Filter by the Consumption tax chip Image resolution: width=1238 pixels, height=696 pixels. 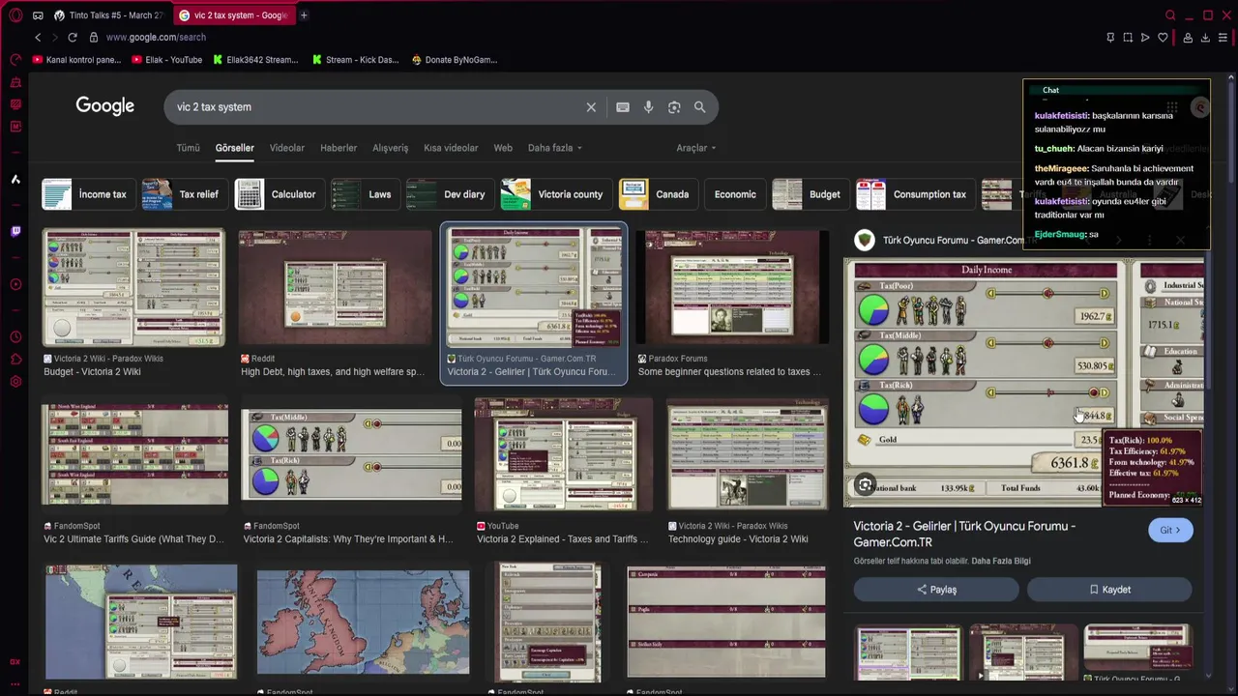click(x=915, y=194)
